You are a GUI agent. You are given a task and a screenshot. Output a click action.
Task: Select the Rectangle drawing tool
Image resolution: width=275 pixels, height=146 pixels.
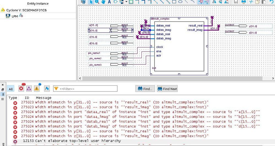point(174,2)
